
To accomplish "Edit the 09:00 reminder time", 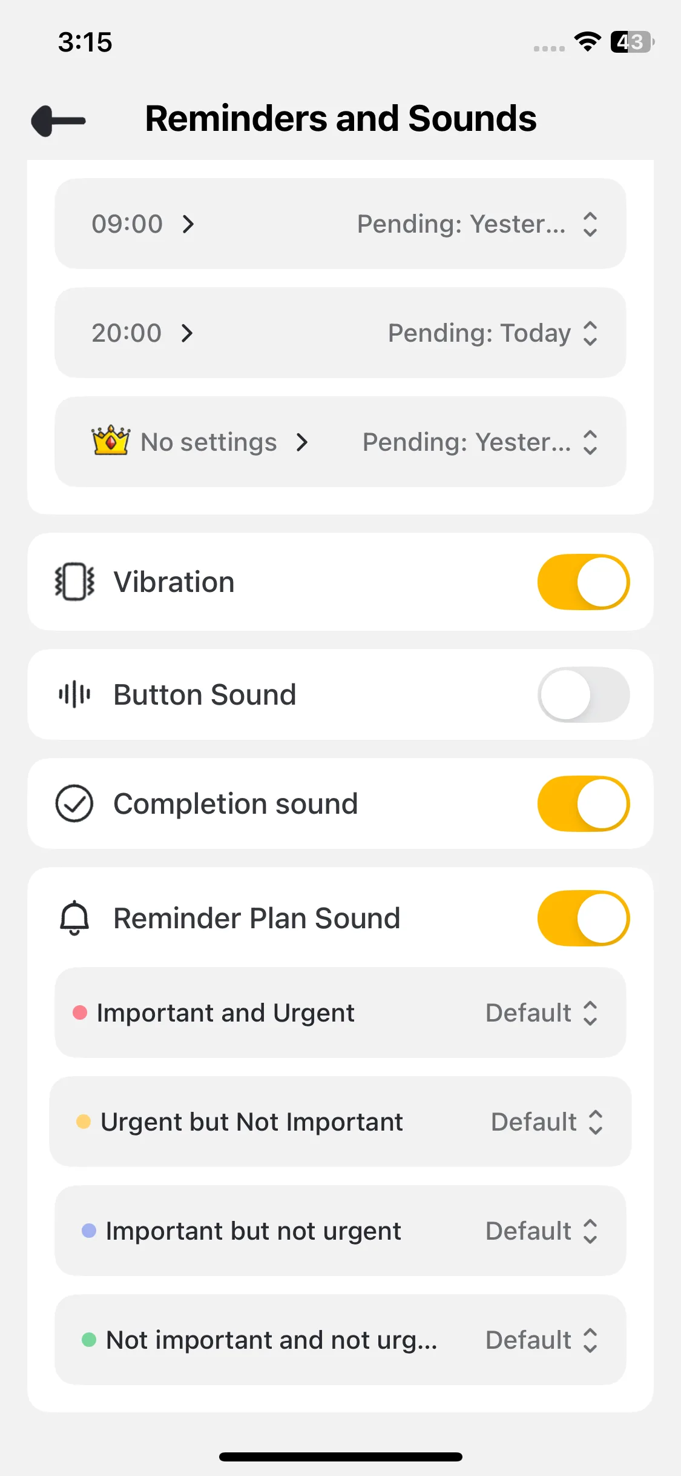I will [142, 224].
